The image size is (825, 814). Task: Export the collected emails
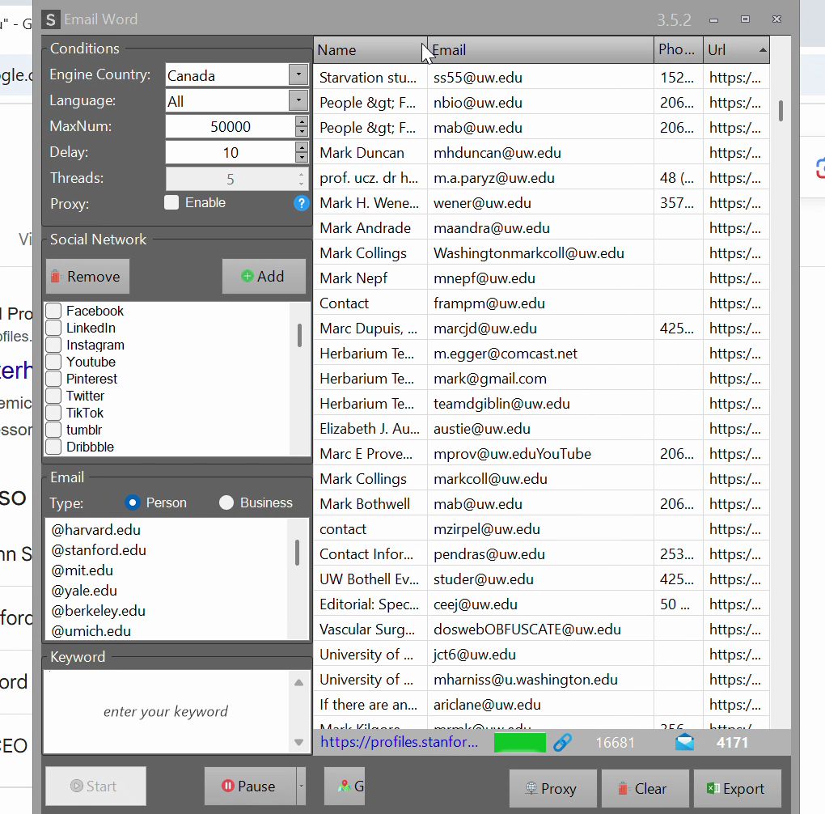click(737, 788)
